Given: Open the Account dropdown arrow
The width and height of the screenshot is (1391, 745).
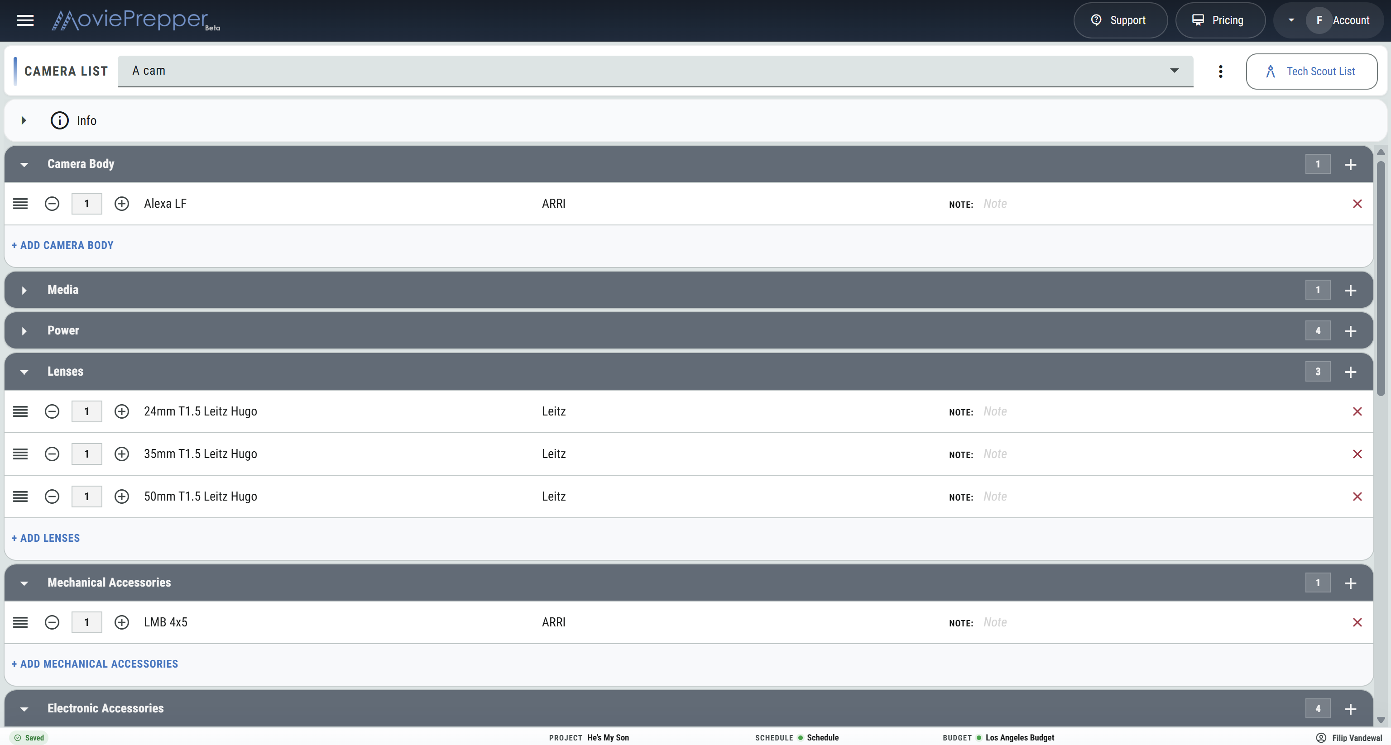Looking at the screenshot, I should (1291, 20).
